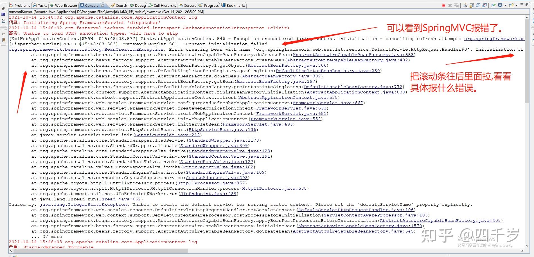The image size is (534, 257).
Task: Remove all terminated launches via the double-X icon
Action: click(456, 5)
